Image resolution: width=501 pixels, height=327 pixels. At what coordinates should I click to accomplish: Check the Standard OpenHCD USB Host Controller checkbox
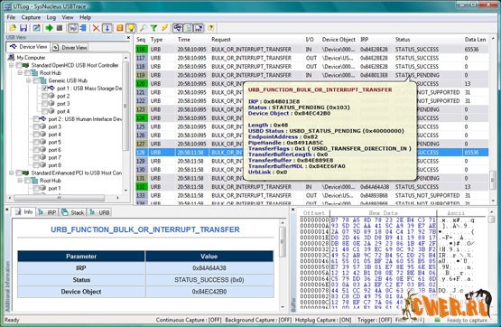[19, 65]
